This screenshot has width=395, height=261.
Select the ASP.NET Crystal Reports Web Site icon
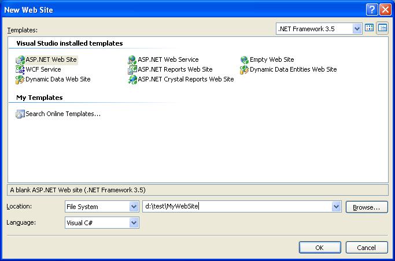point(132,80)
